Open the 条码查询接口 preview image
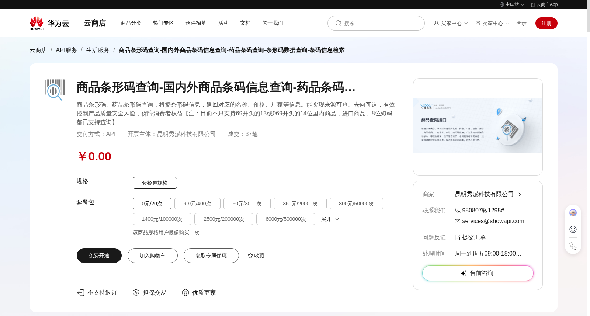 (x=478, y=125)
